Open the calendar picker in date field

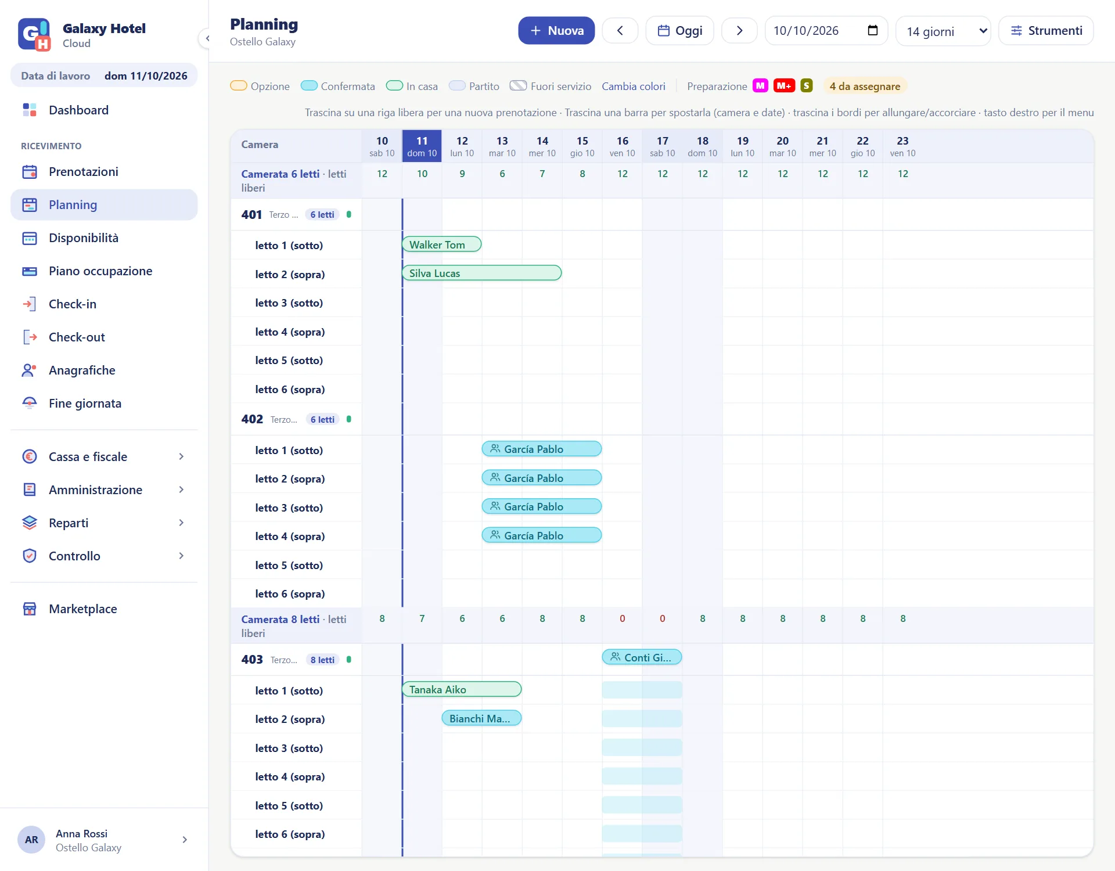click(872, 30)
